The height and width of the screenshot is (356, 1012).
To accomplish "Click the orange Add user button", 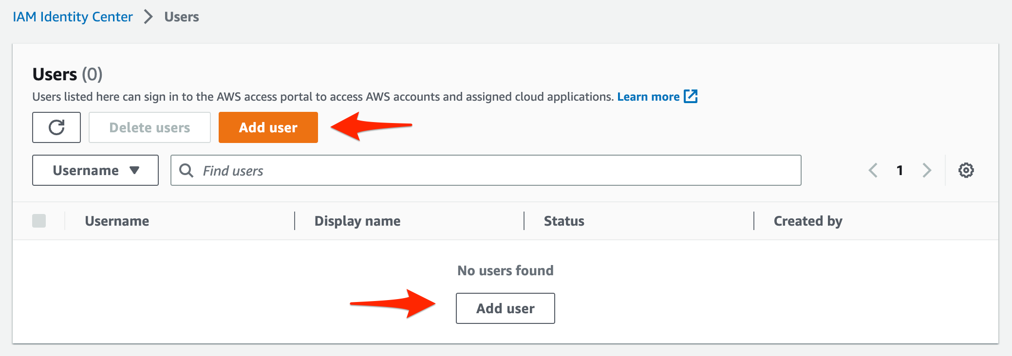I will pos(268,127).
